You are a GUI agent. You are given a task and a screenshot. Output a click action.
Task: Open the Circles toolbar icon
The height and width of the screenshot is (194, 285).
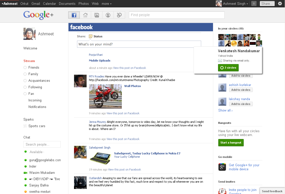pos(119,15)
